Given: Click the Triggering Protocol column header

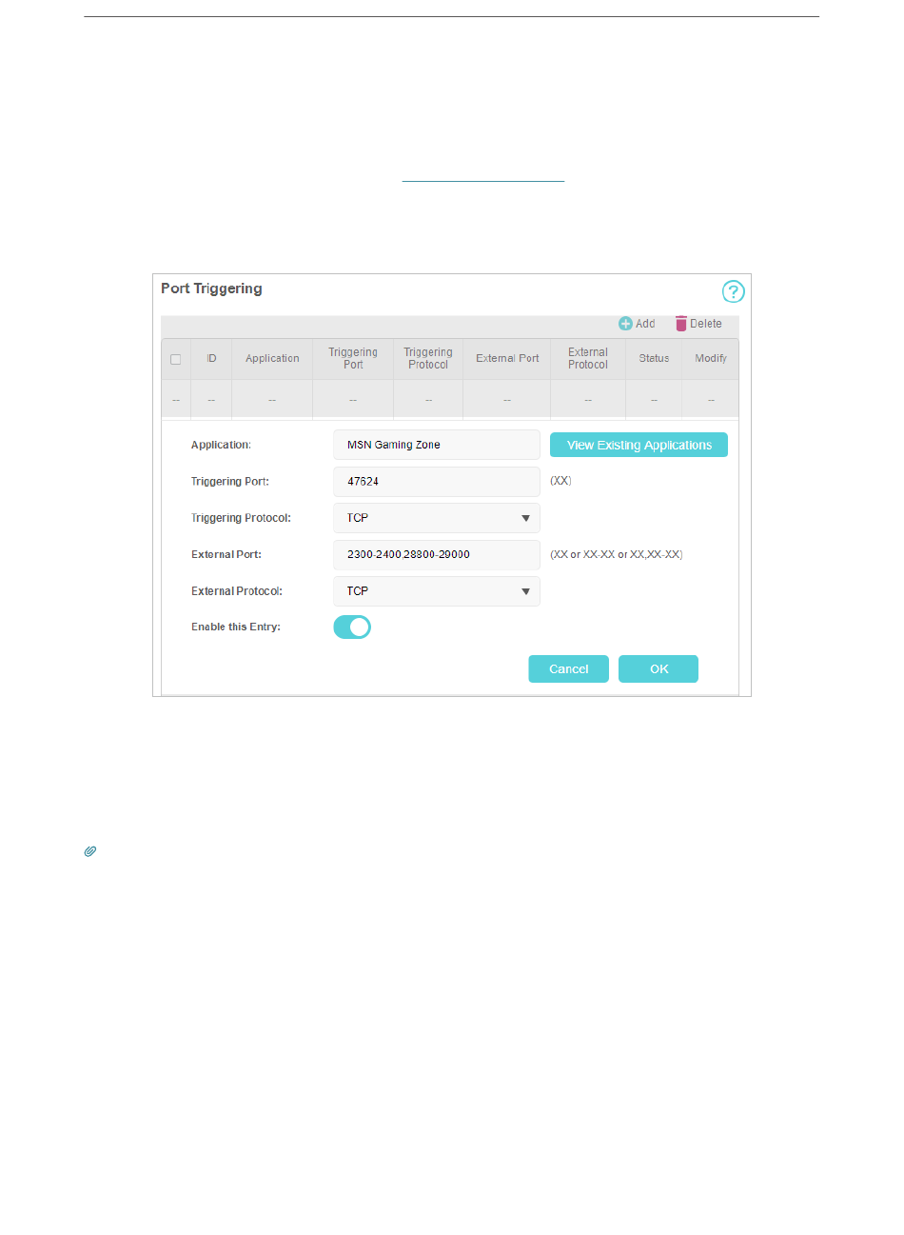Looking at the screenshot, I should click(x=428, y=359).
